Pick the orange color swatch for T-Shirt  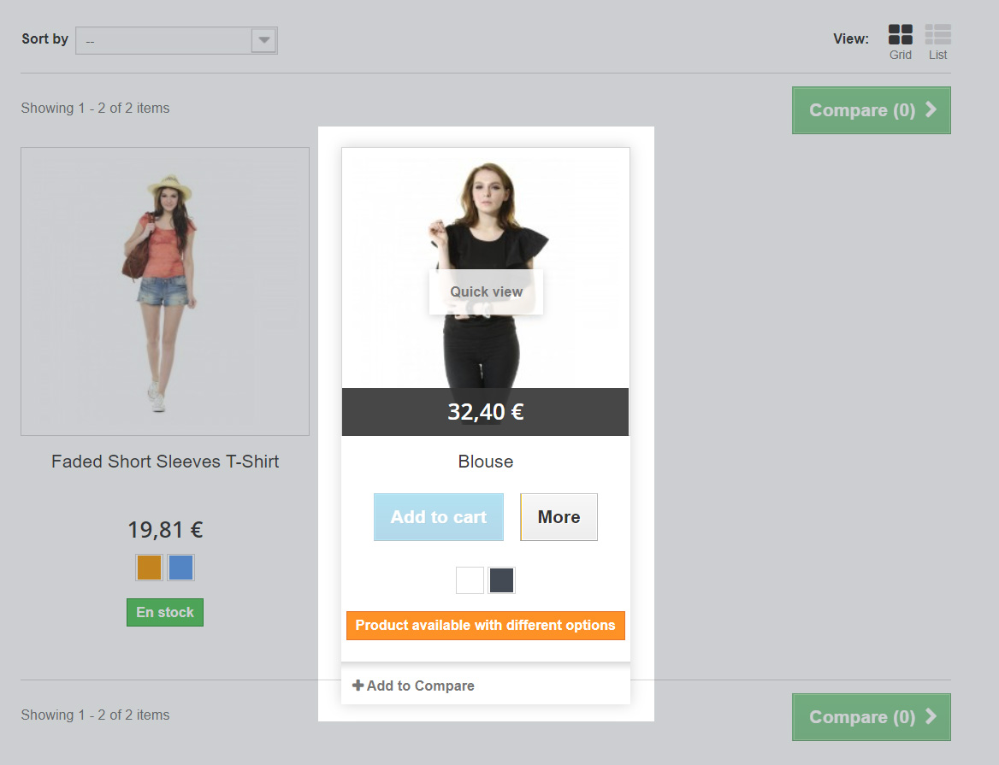tap(149, 568)
